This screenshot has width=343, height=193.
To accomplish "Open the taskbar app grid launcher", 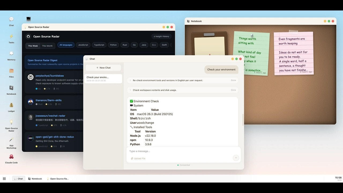I will [4, 179].
